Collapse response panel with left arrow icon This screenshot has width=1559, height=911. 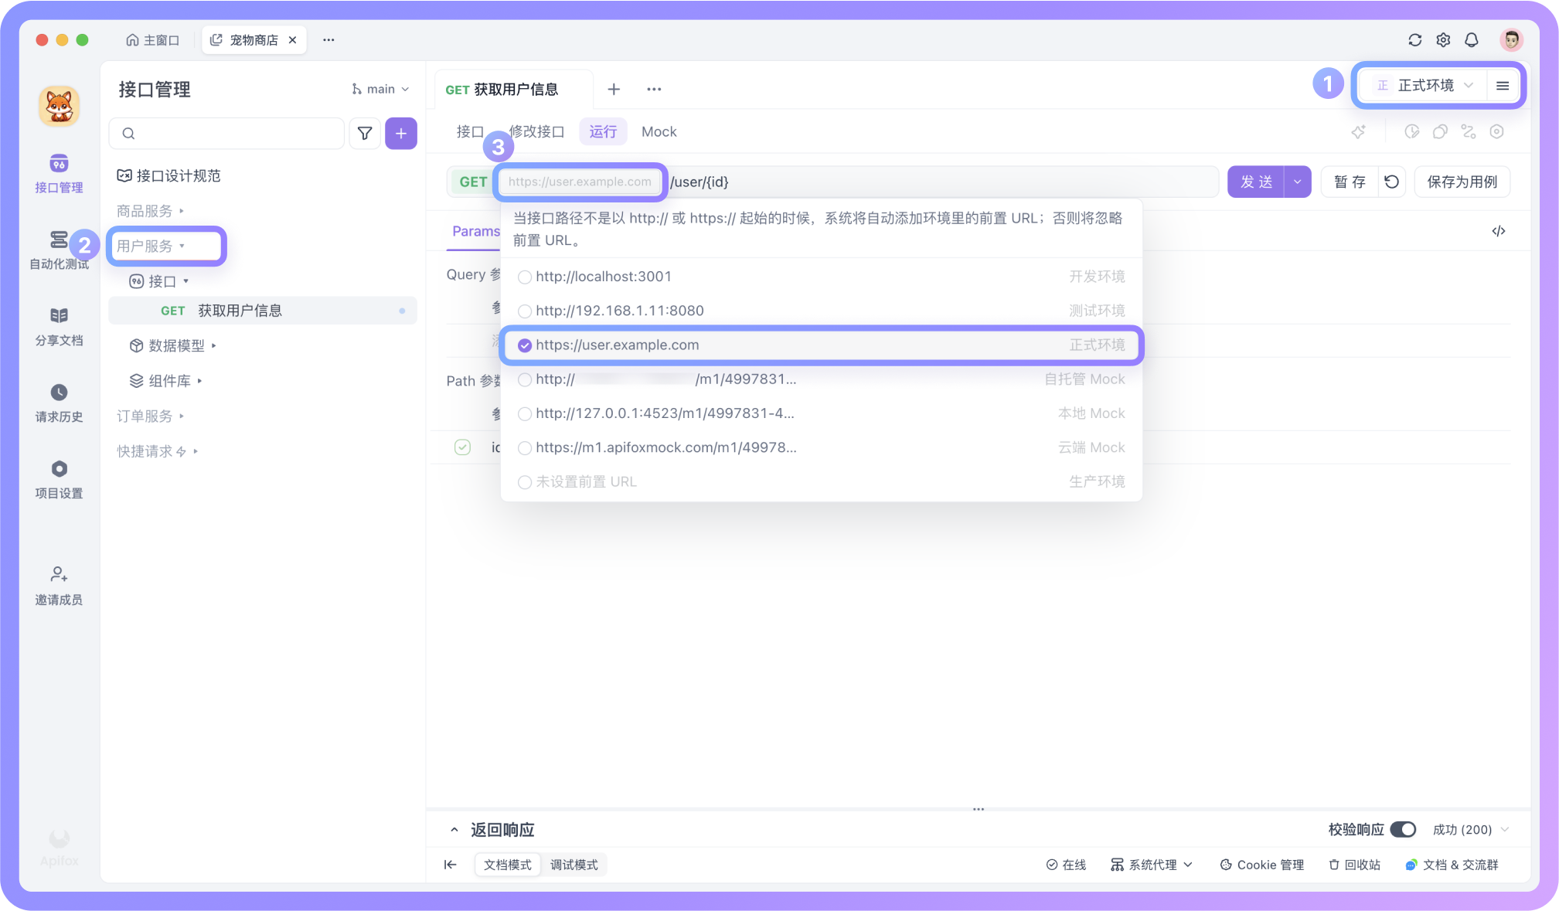[450, 865]
